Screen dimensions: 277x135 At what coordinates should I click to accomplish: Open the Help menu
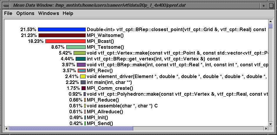coord(68,14)
